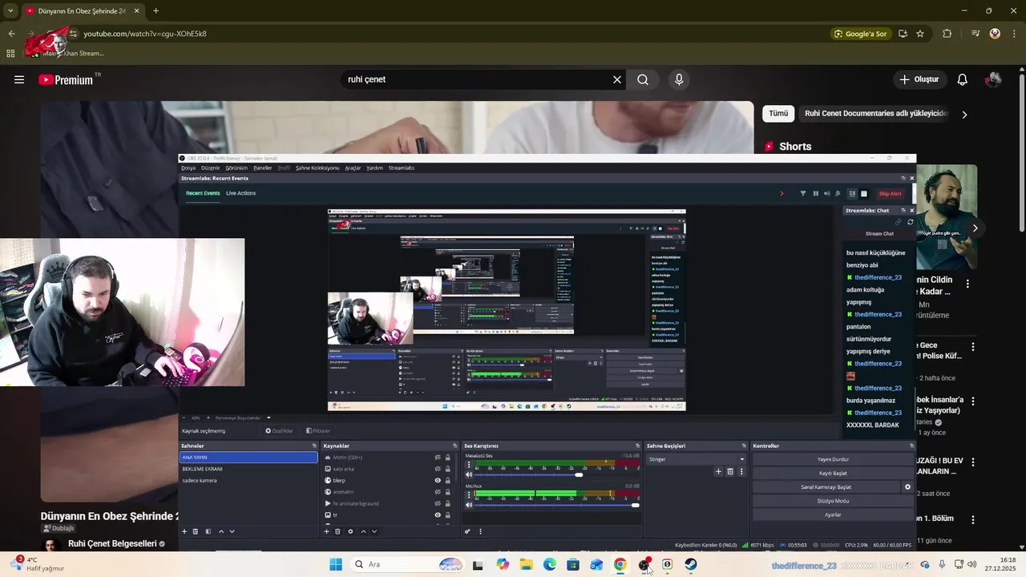Open OBS Araçlar menu
The height and width of the screenshot is (577, 1026).
tap(353, 167)
